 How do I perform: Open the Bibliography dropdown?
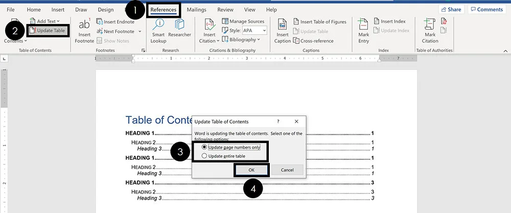[241, 39]
